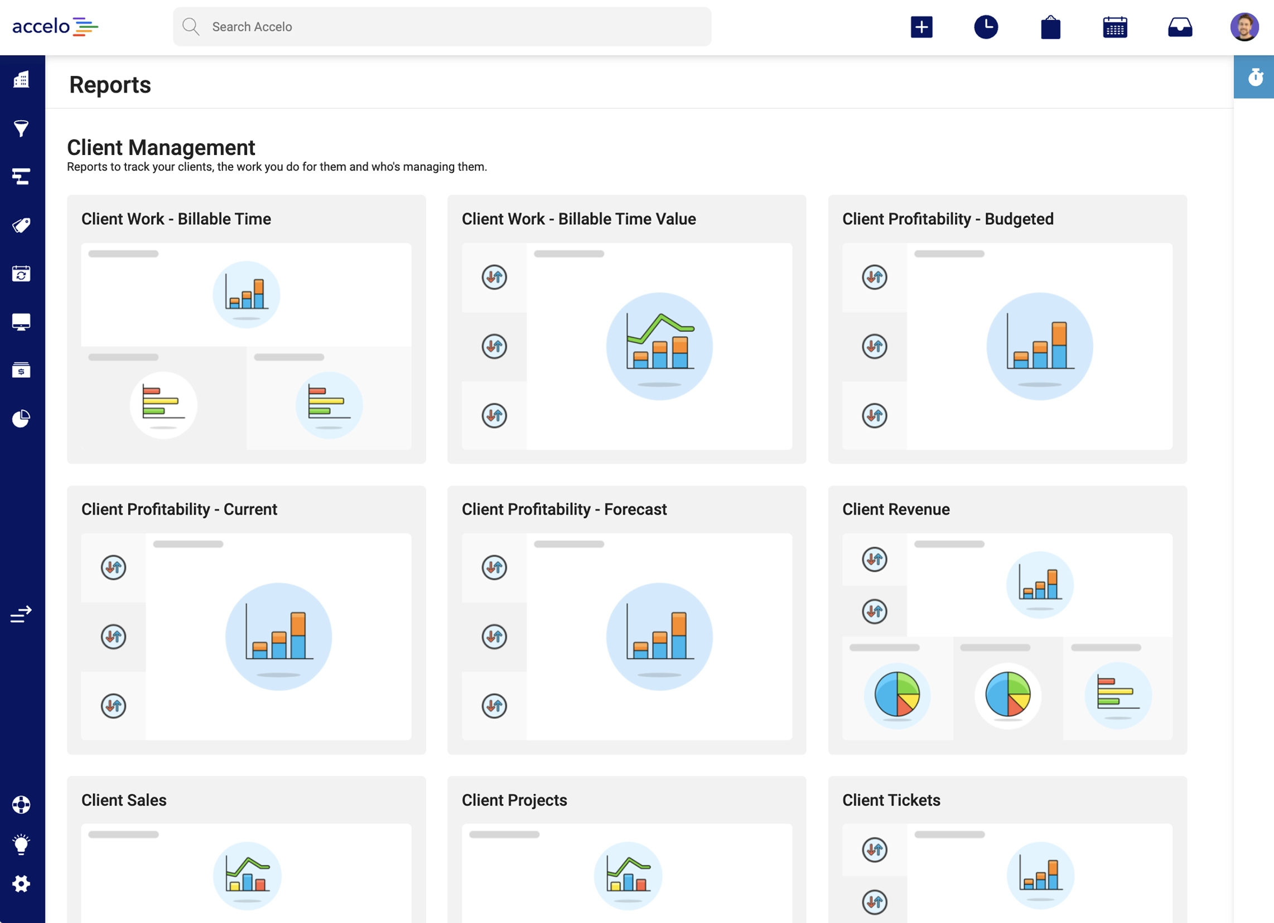Click the briefcase bag icon in header
Viewport: 1274px width, 923px height.
point(1050,27)
